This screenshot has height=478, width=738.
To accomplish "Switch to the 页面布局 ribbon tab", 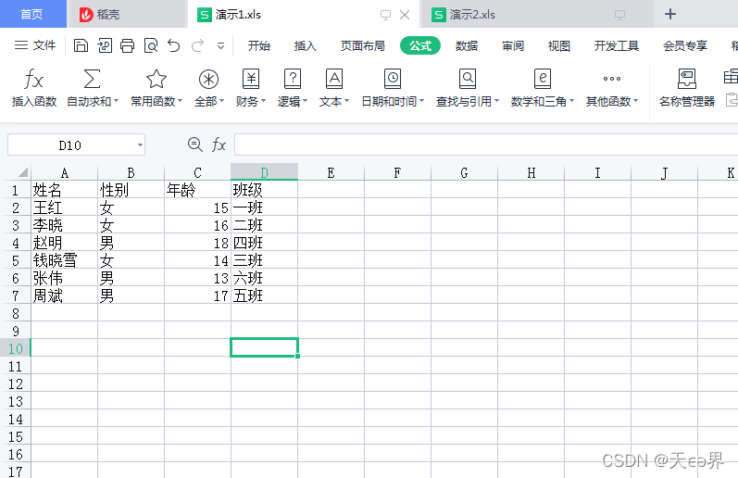I will (x=362, y=45).
